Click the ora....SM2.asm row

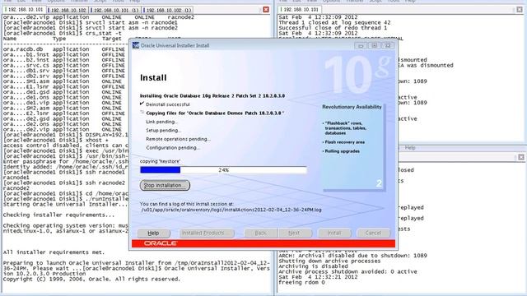click(64, 109)
